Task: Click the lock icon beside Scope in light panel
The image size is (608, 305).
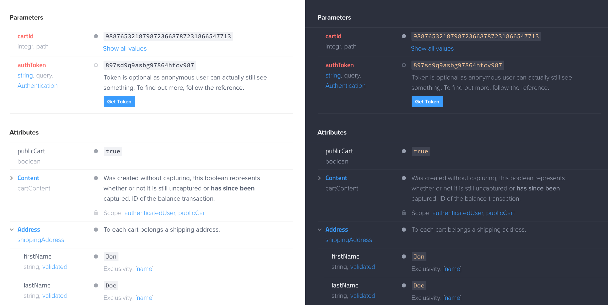Action: pos(96,213)
